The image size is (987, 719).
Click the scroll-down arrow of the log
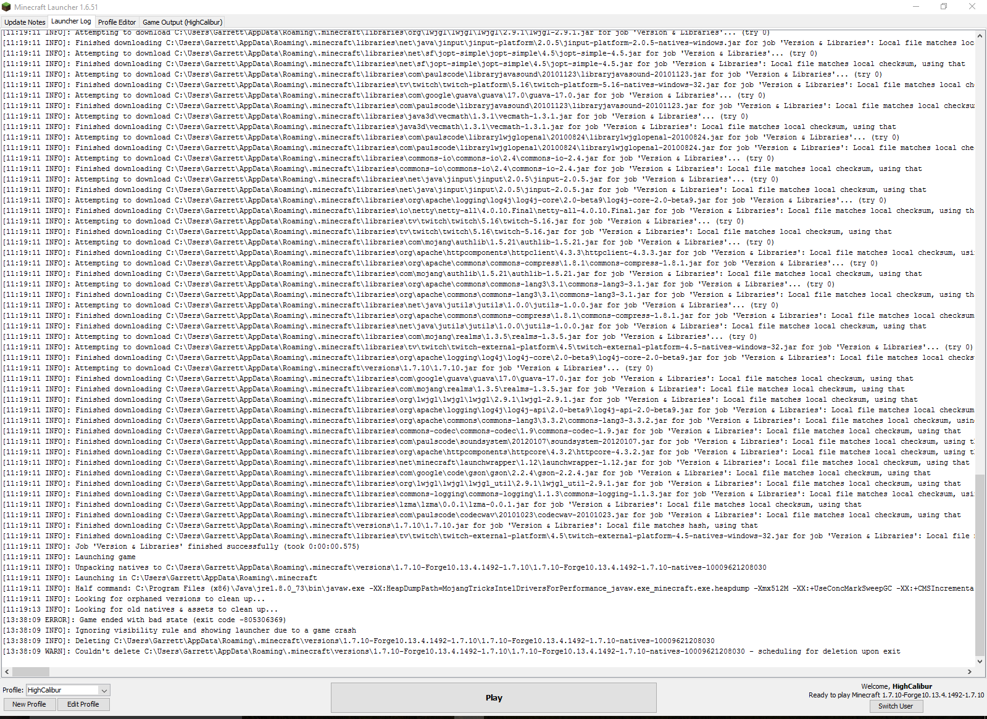(980, 662)
